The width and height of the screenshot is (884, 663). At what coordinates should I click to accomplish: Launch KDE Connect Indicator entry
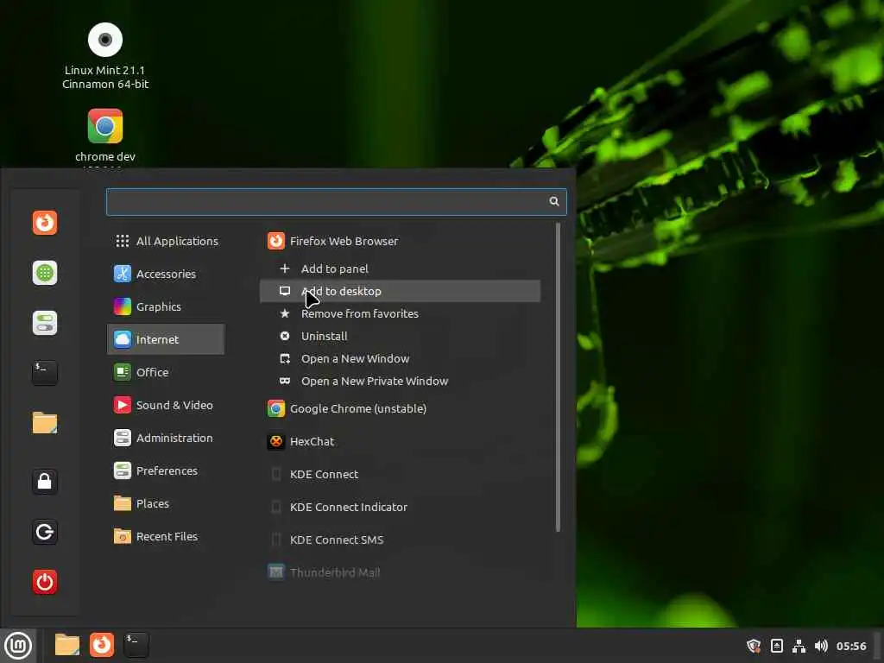(x=400, y=507)
